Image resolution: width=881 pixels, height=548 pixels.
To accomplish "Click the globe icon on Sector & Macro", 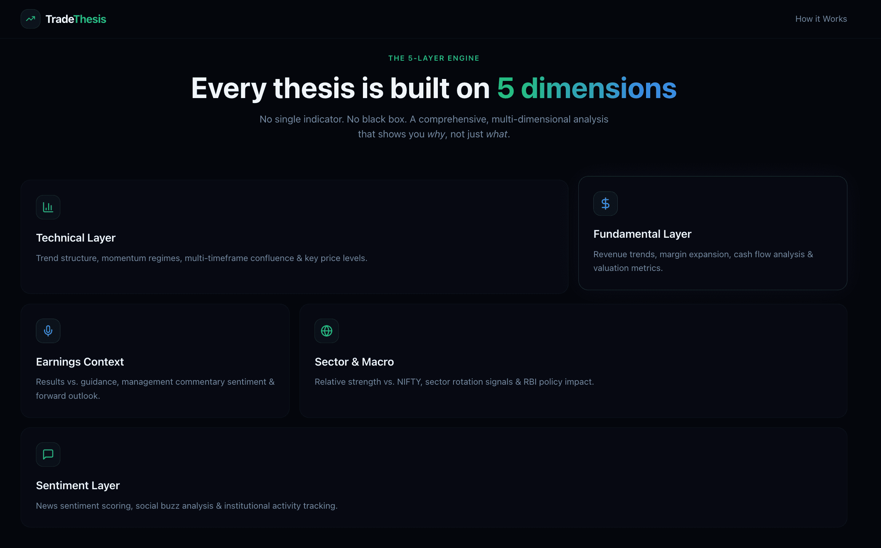I will point(326,330).
